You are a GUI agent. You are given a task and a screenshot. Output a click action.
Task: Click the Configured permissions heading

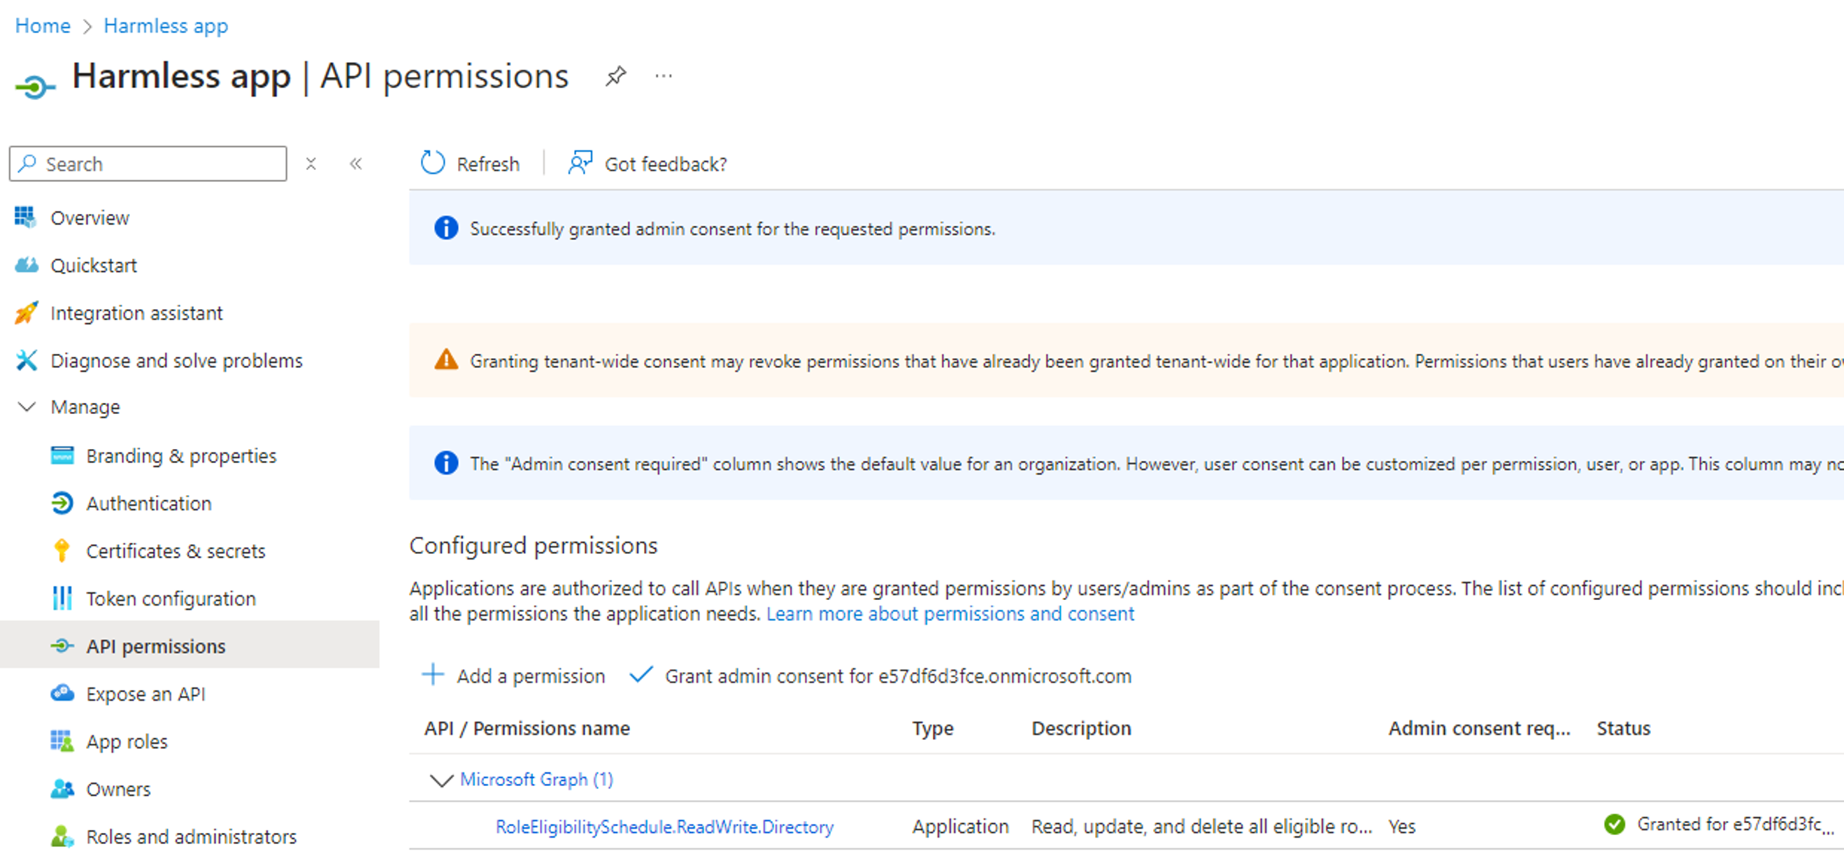coord(534,545)
